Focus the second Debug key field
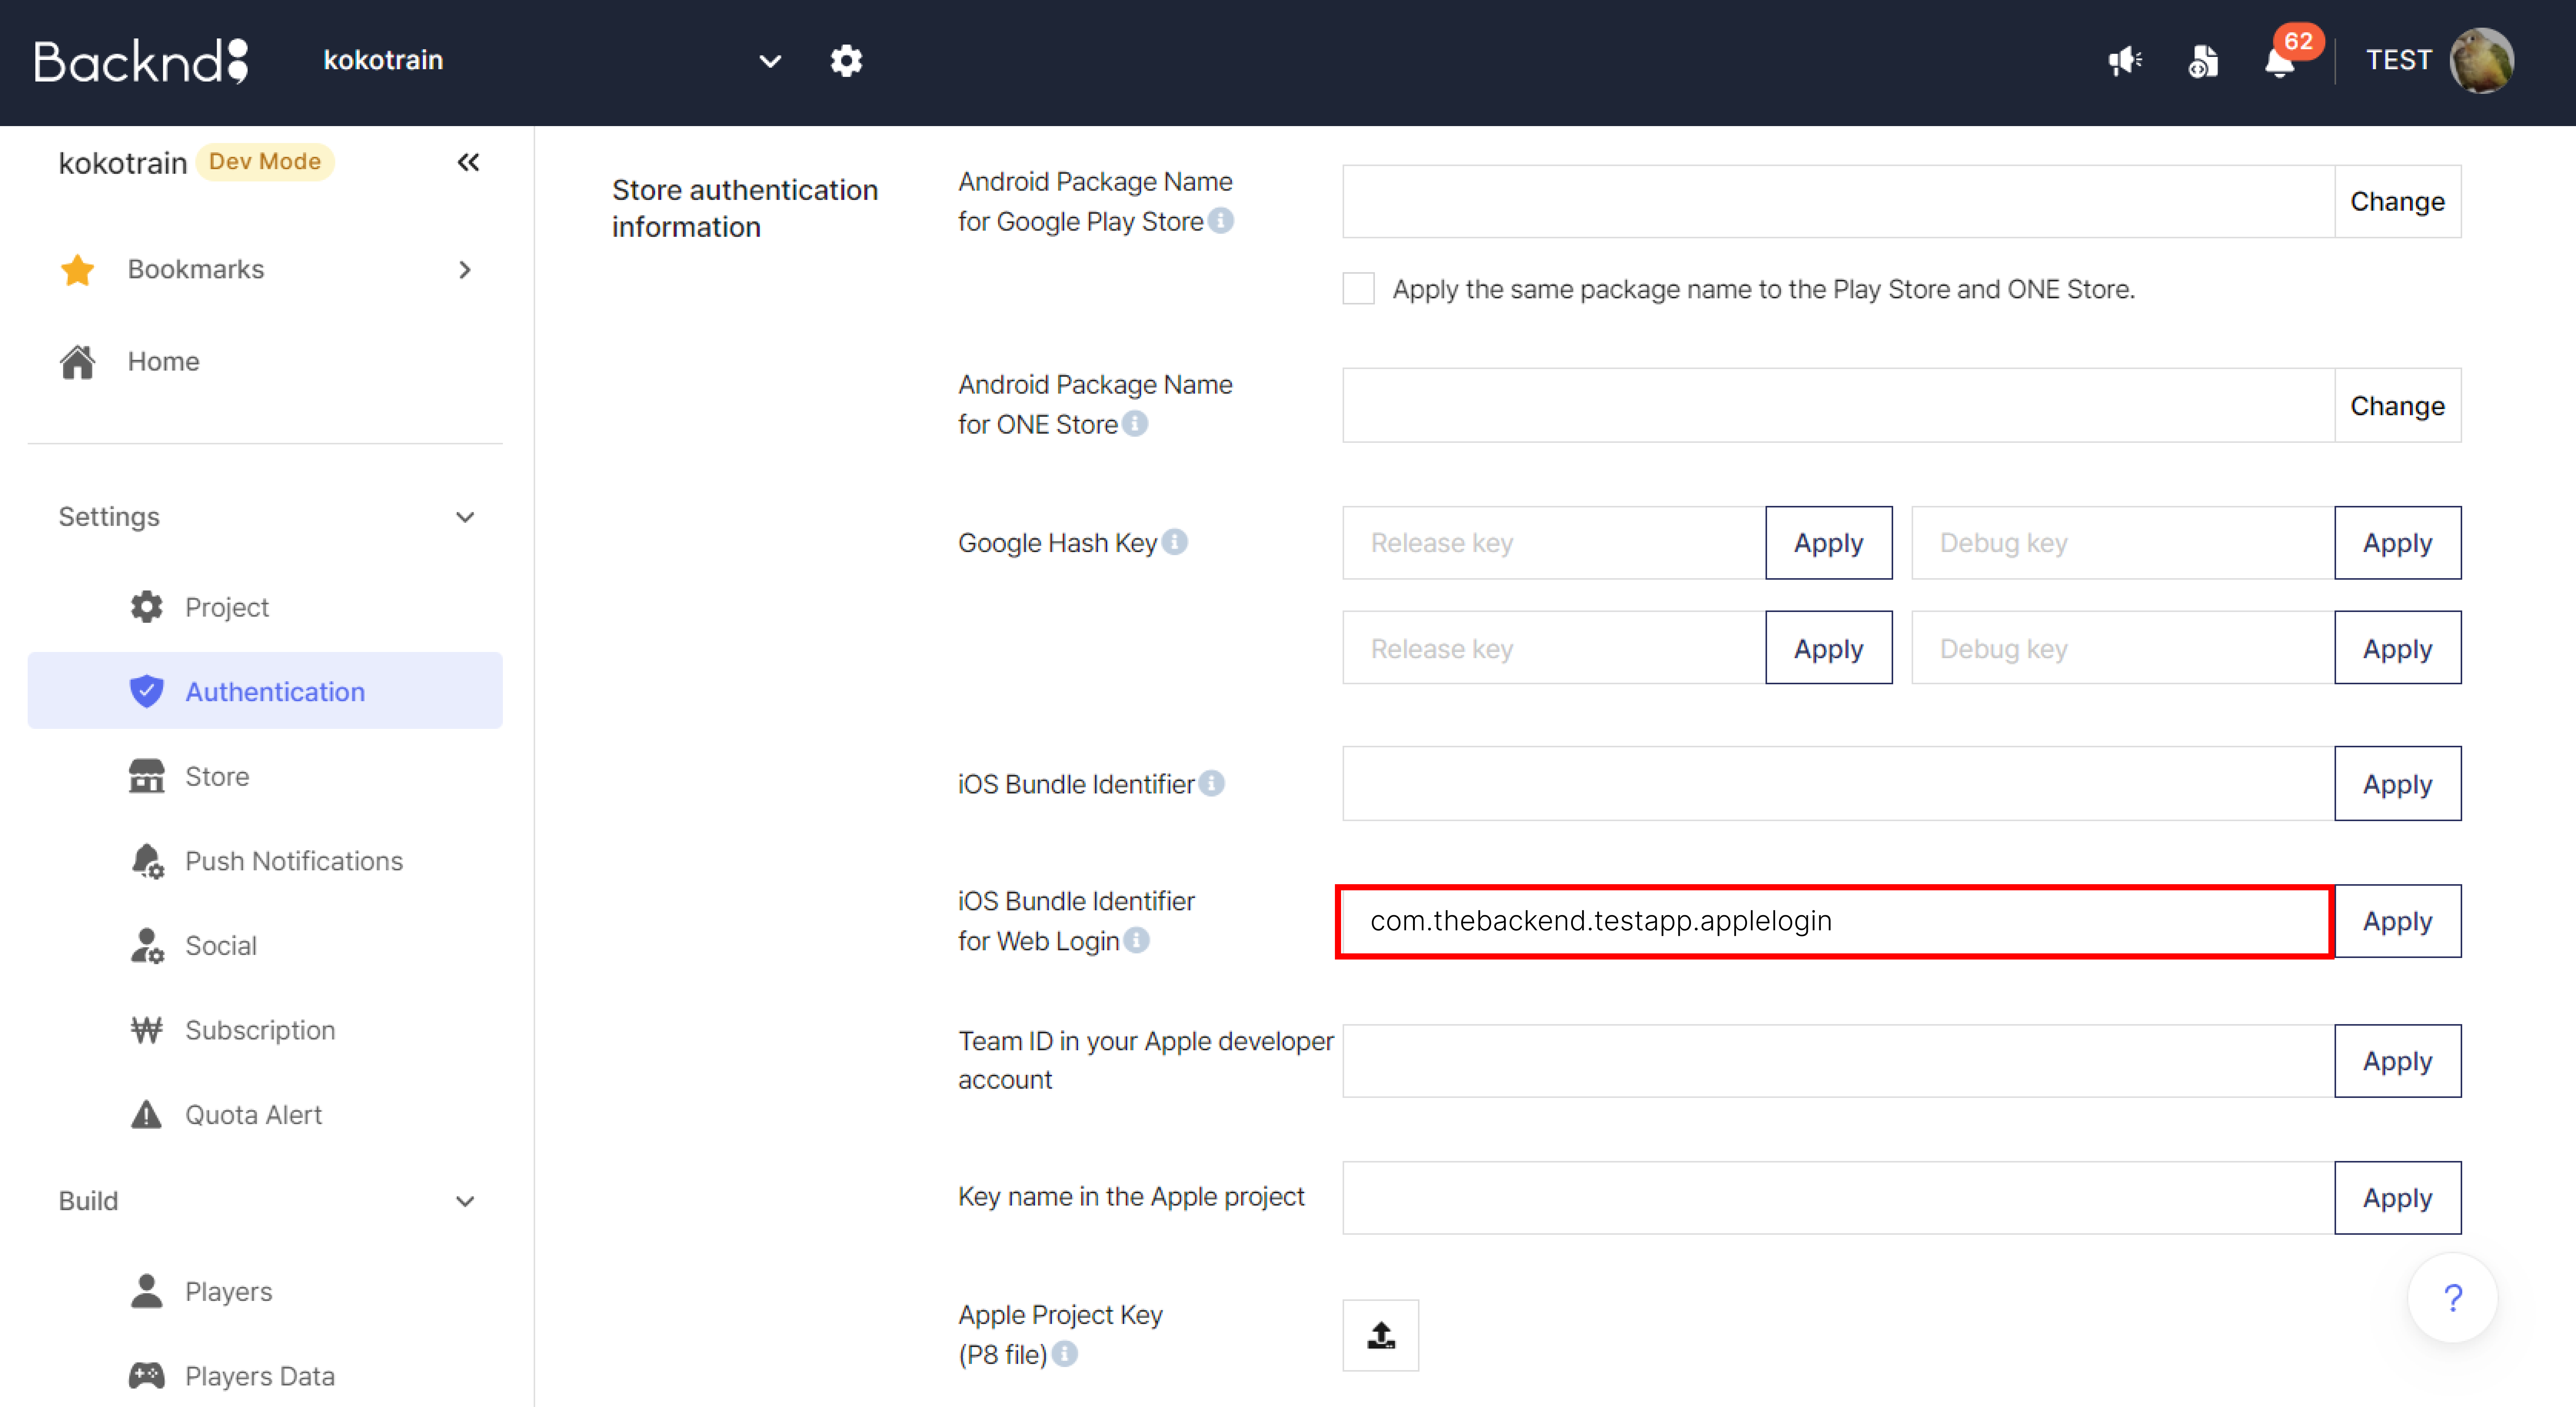The height and width of the screenshot is (1407, 2576). tap(2123, 648)
